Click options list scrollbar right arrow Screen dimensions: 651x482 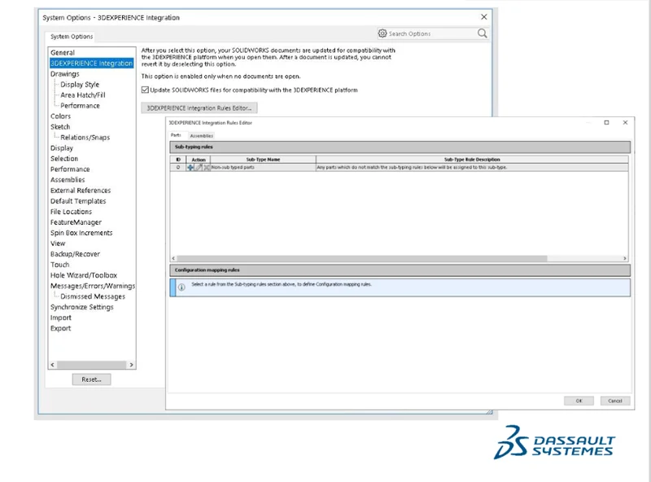click(131, 365)
